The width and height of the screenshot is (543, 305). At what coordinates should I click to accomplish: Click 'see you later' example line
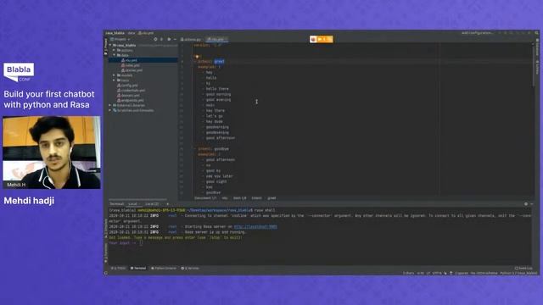[x=219, y=176]
